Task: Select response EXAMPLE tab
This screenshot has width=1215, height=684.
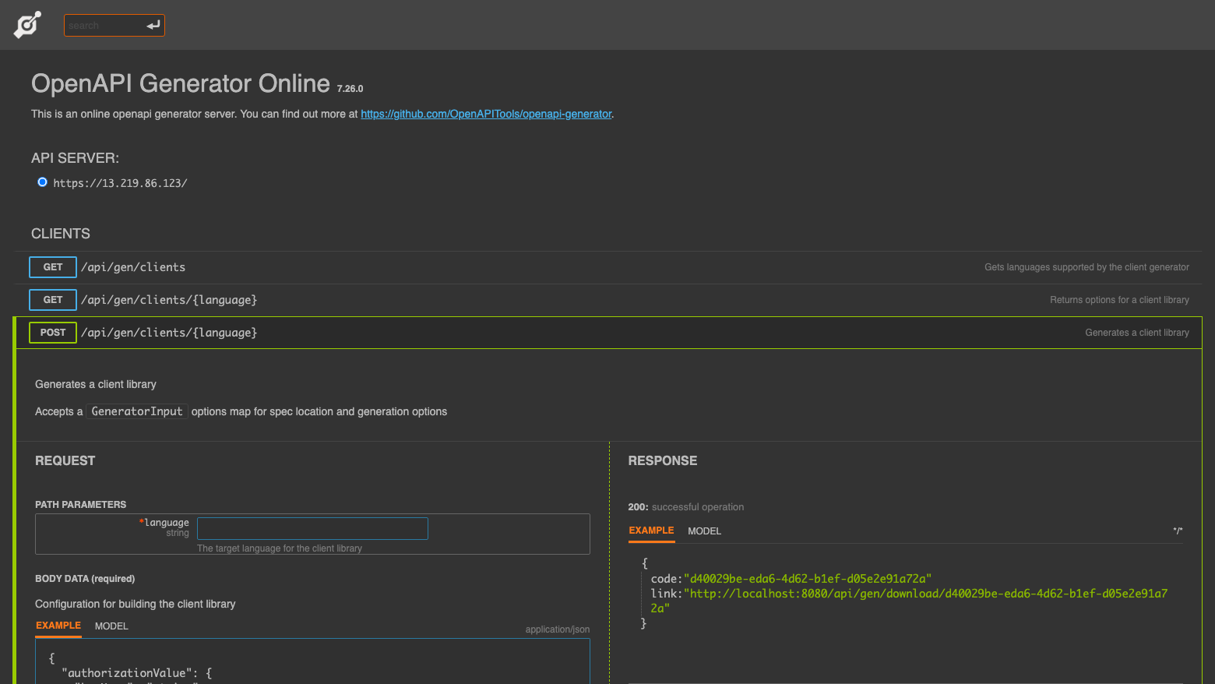Action: 651,531
